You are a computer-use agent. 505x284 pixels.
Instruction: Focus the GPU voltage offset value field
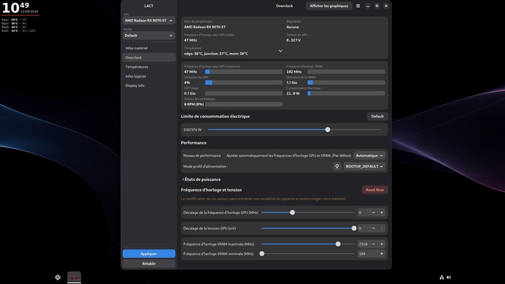tap(364, 228)
